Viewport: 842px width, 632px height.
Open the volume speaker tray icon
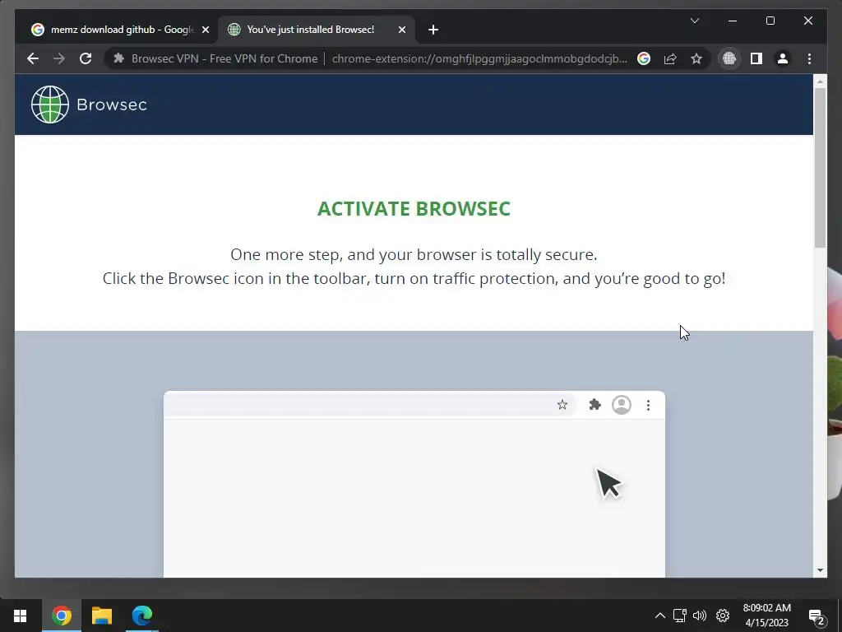700,616
